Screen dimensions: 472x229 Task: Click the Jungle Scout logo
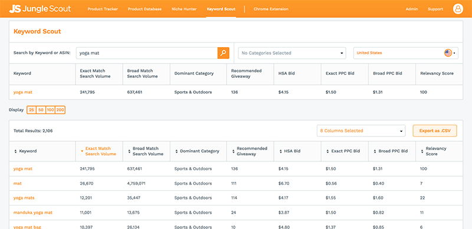(40, 9)
